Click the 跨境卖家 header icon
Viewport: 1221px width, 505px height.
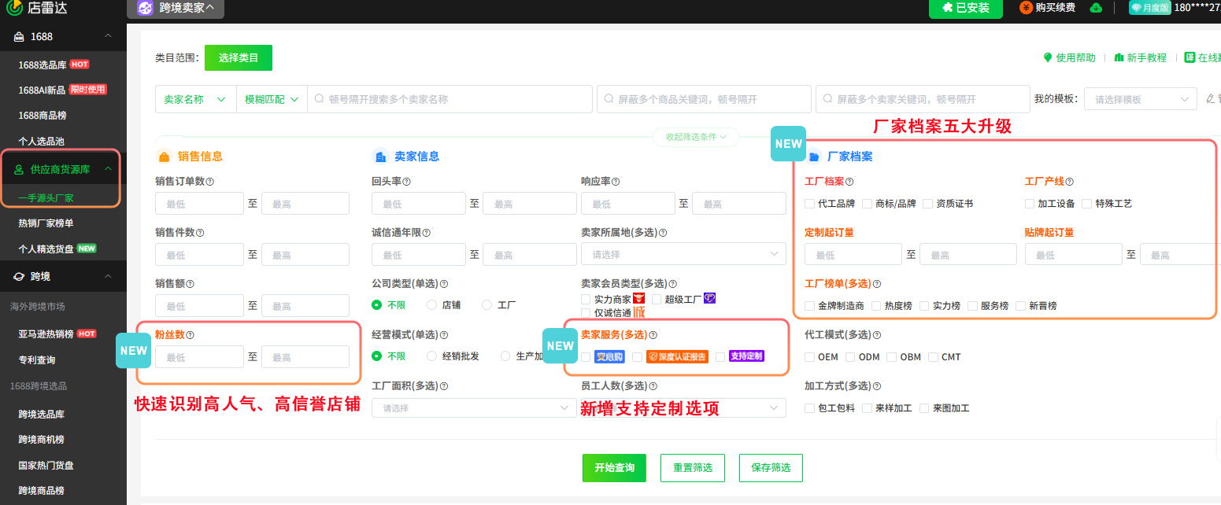pos(145,9)
